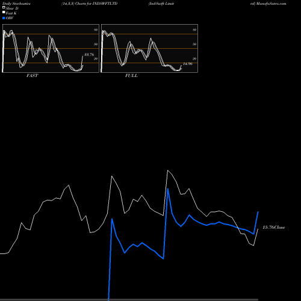301x301 pixels.
Task: Click the 14.96 value in FULL chart
Action: [x=188, y=64]
